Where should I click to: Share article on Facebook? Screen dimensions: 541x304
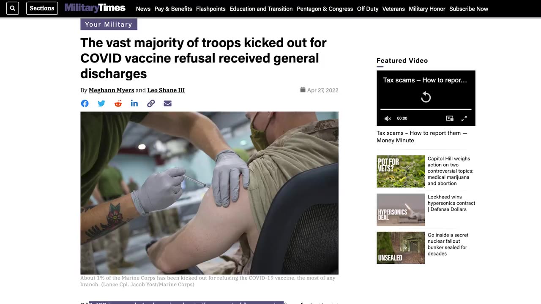point(85,103)
